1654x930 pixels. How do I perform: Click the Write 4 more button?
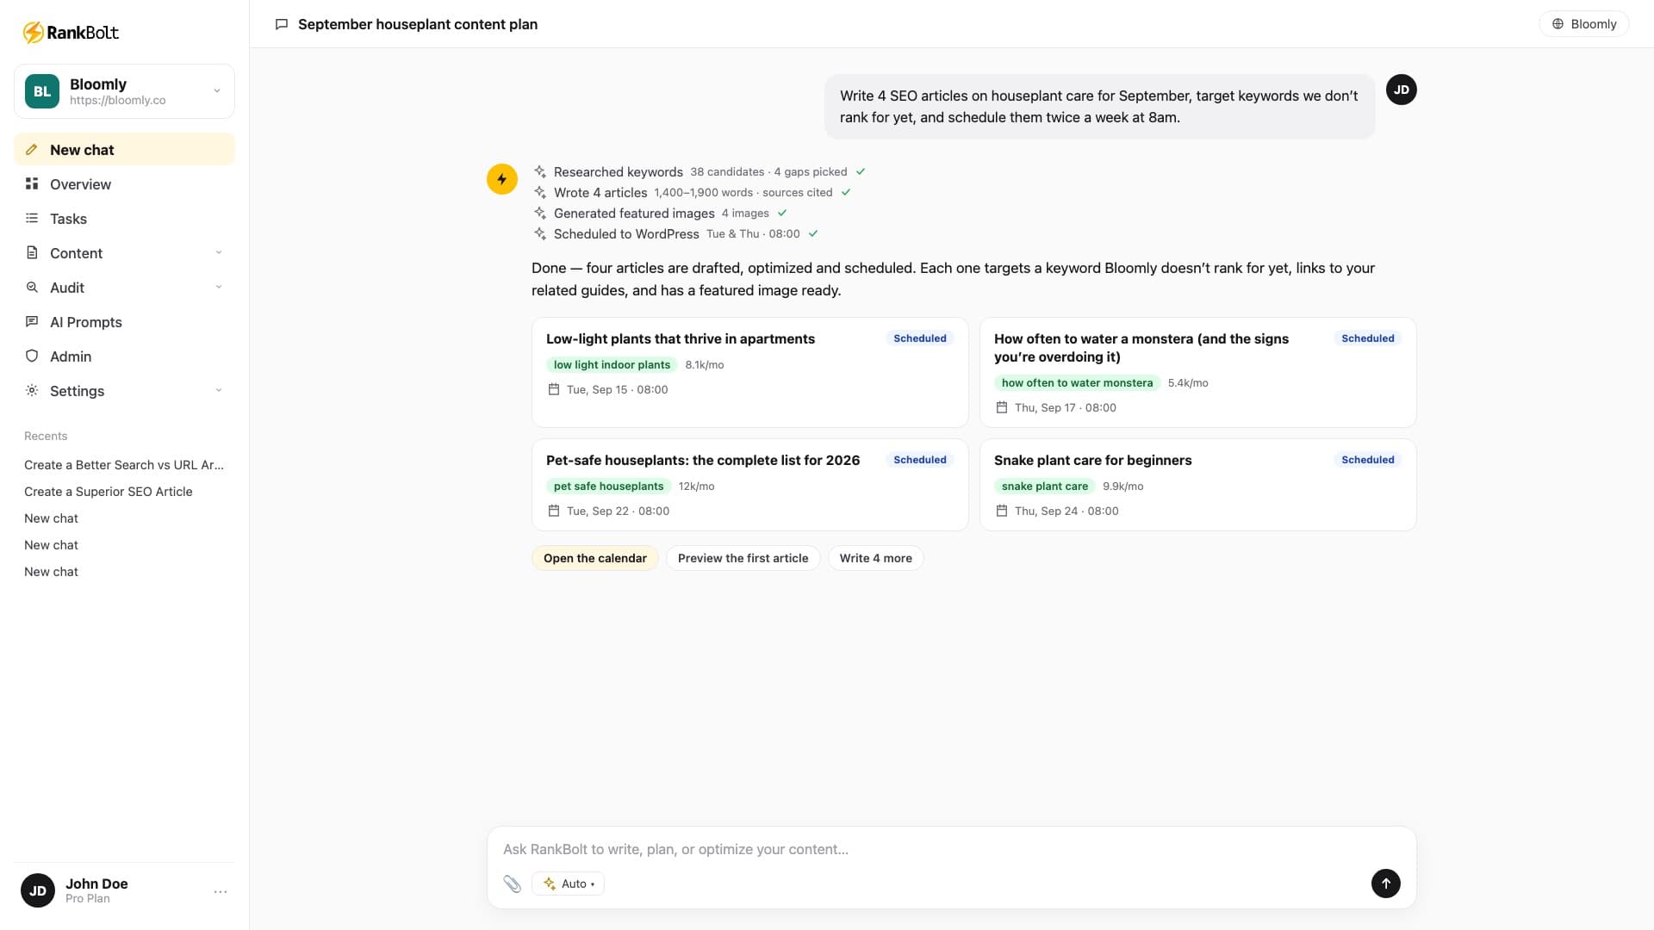coord(875,558)
